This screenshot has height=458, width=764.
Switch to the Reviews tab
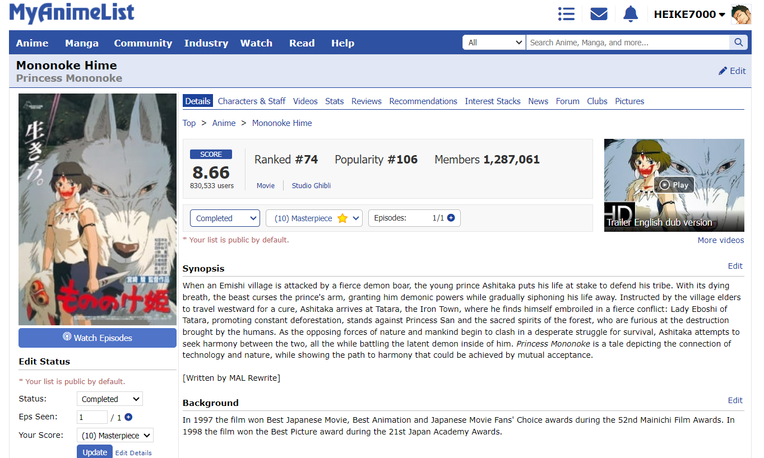click(367, 101)
